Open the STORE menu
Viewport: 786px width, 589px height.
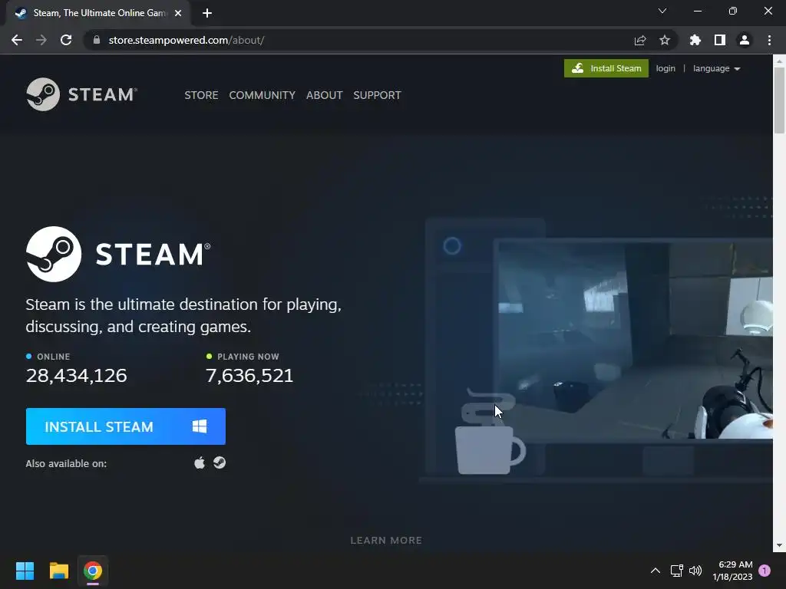201,95
